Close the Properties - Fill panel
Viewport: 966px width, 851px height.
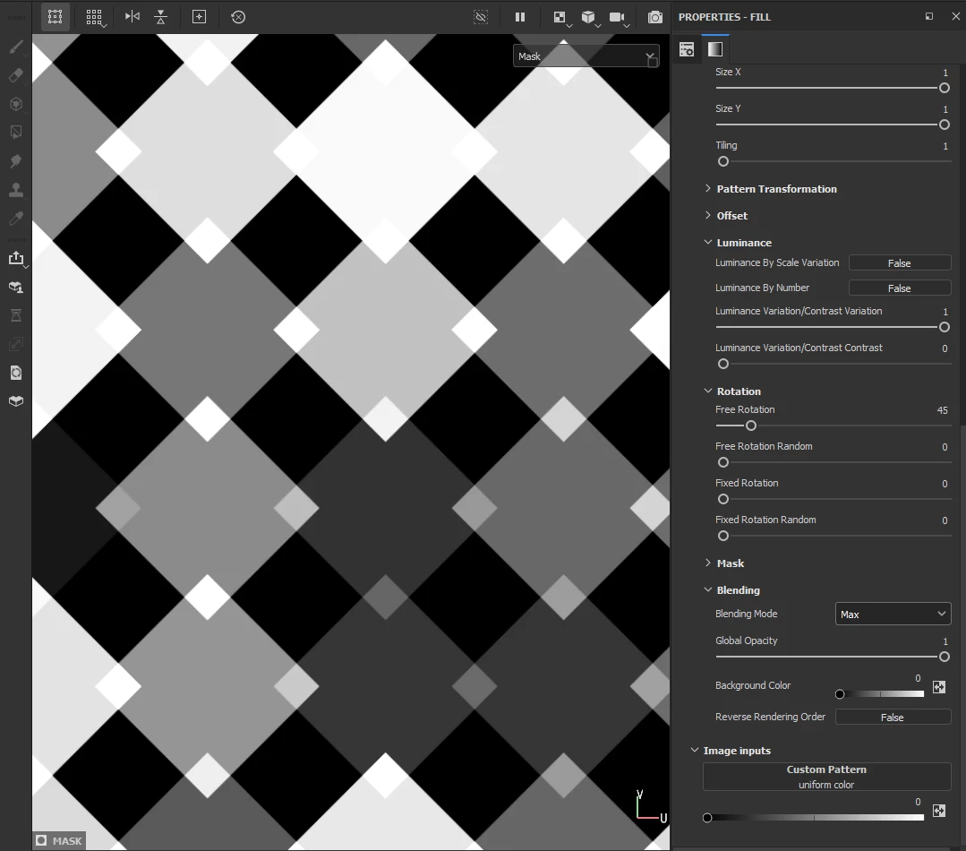tap(955, 17)
